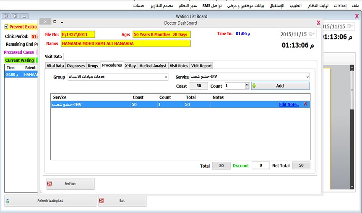The height and width of the screenshot is (213, 362).
Task: Open the X-Ray tab
Action: coord(130,66)
